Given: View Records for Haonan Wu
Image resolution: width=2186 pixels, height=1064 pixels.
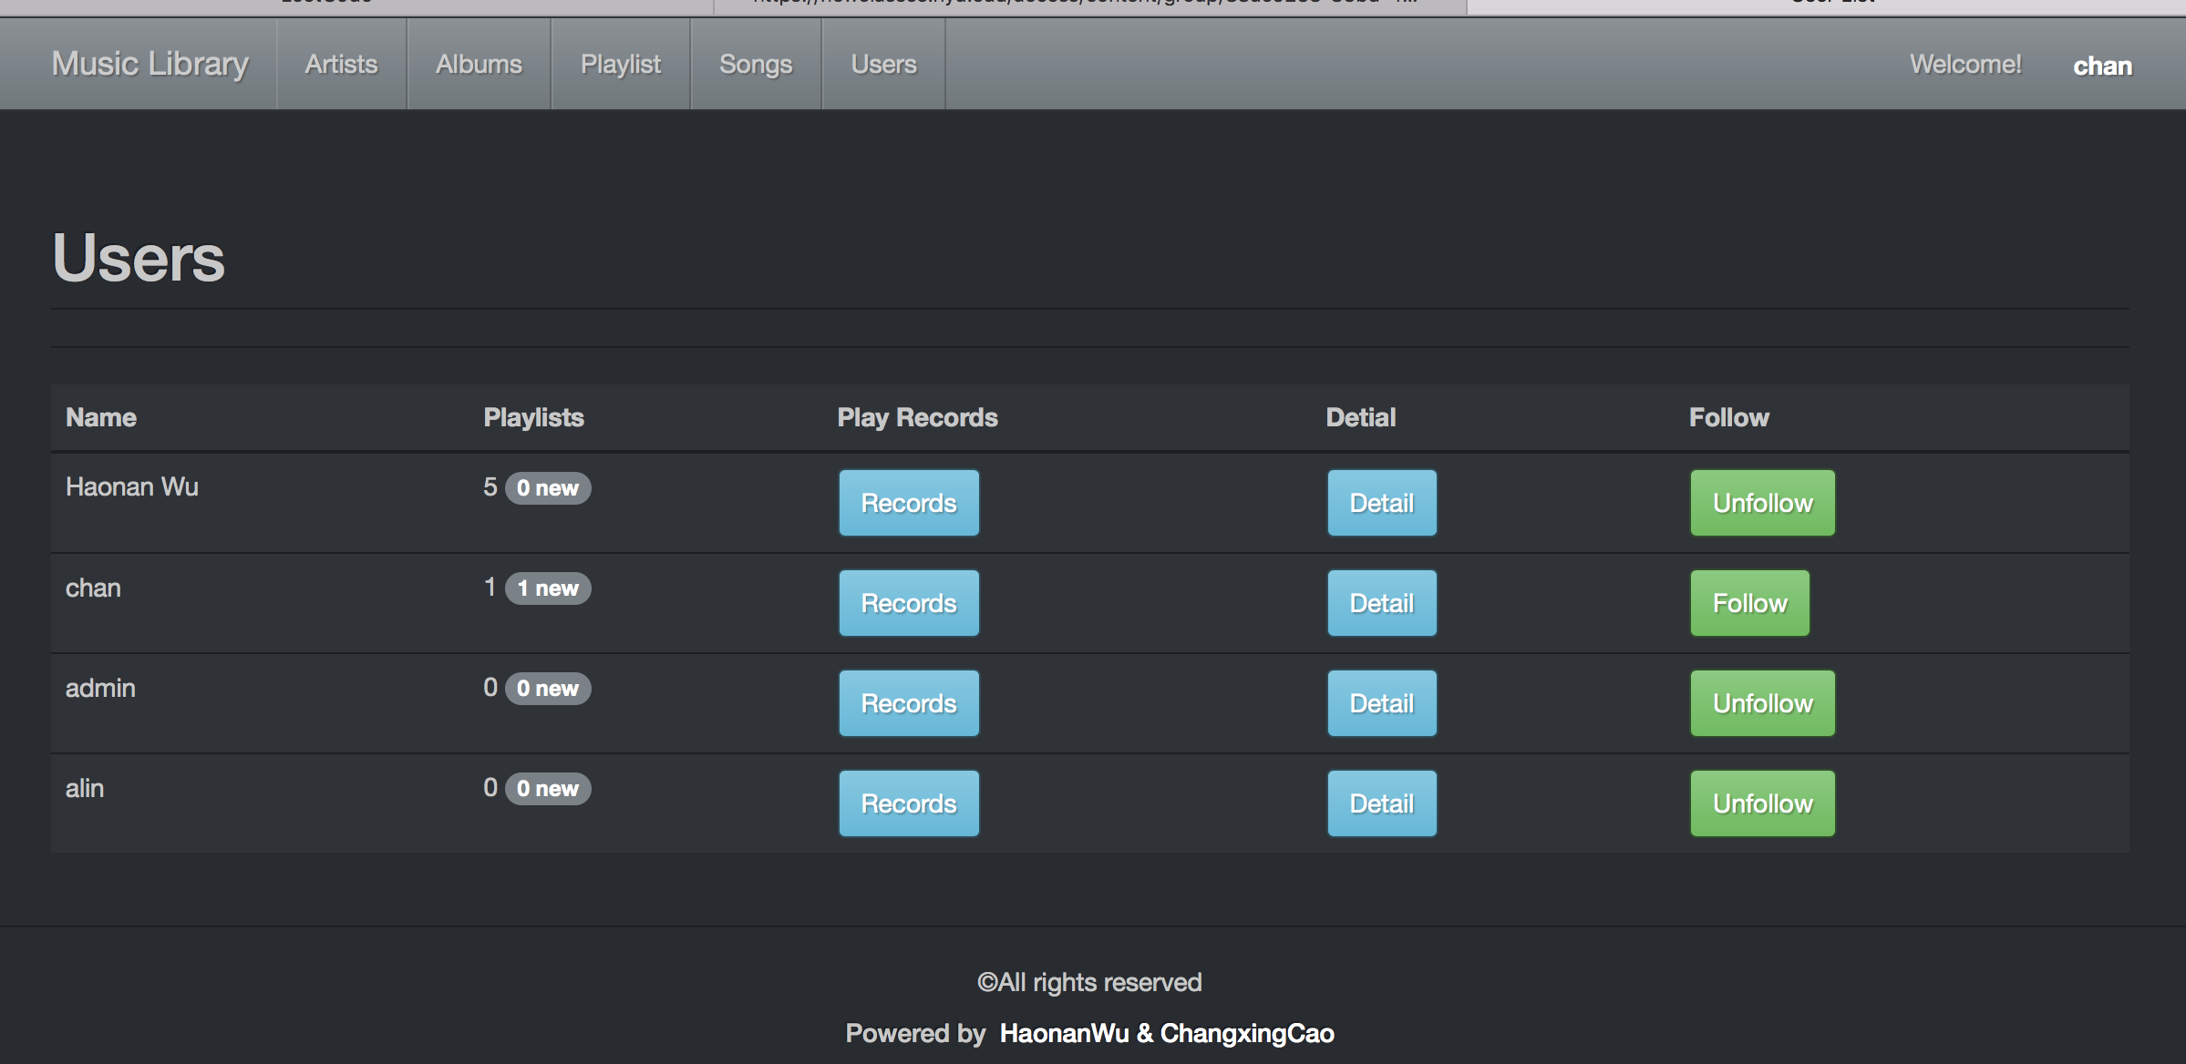Looking at the screenshot, I should tap(908, 503).
